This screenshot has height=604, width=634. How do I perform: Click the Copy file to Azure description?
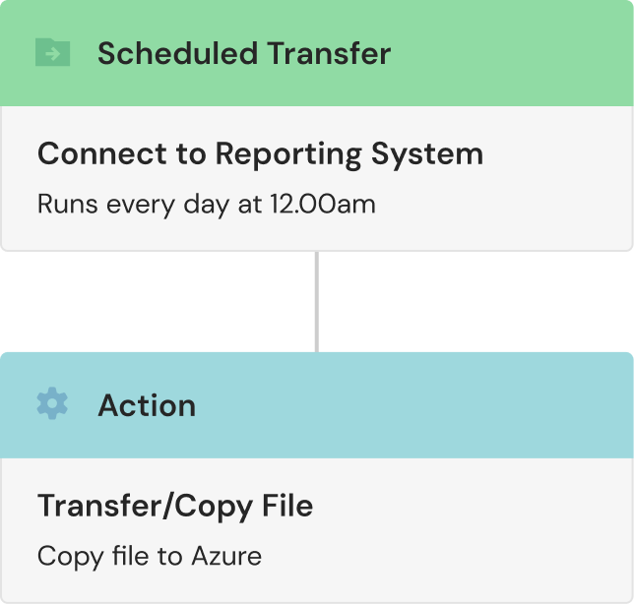click(x=150, y=556)
